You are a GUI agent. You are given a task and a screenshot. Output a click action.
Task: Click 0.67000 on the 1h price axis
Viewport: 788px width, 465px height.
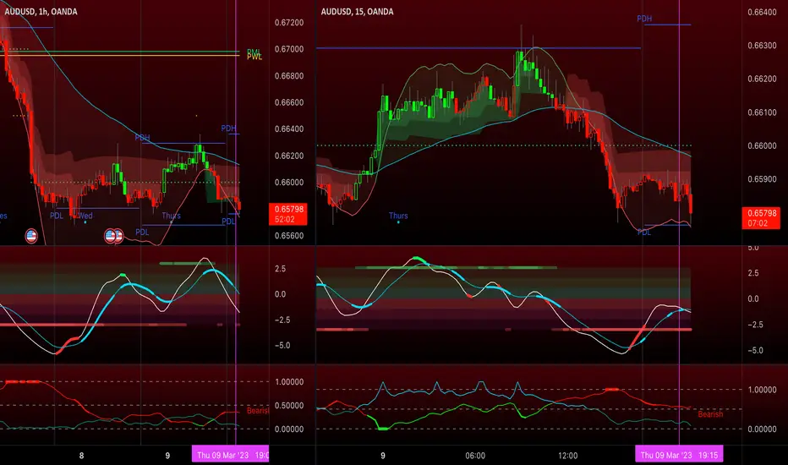tap(289, 49)
